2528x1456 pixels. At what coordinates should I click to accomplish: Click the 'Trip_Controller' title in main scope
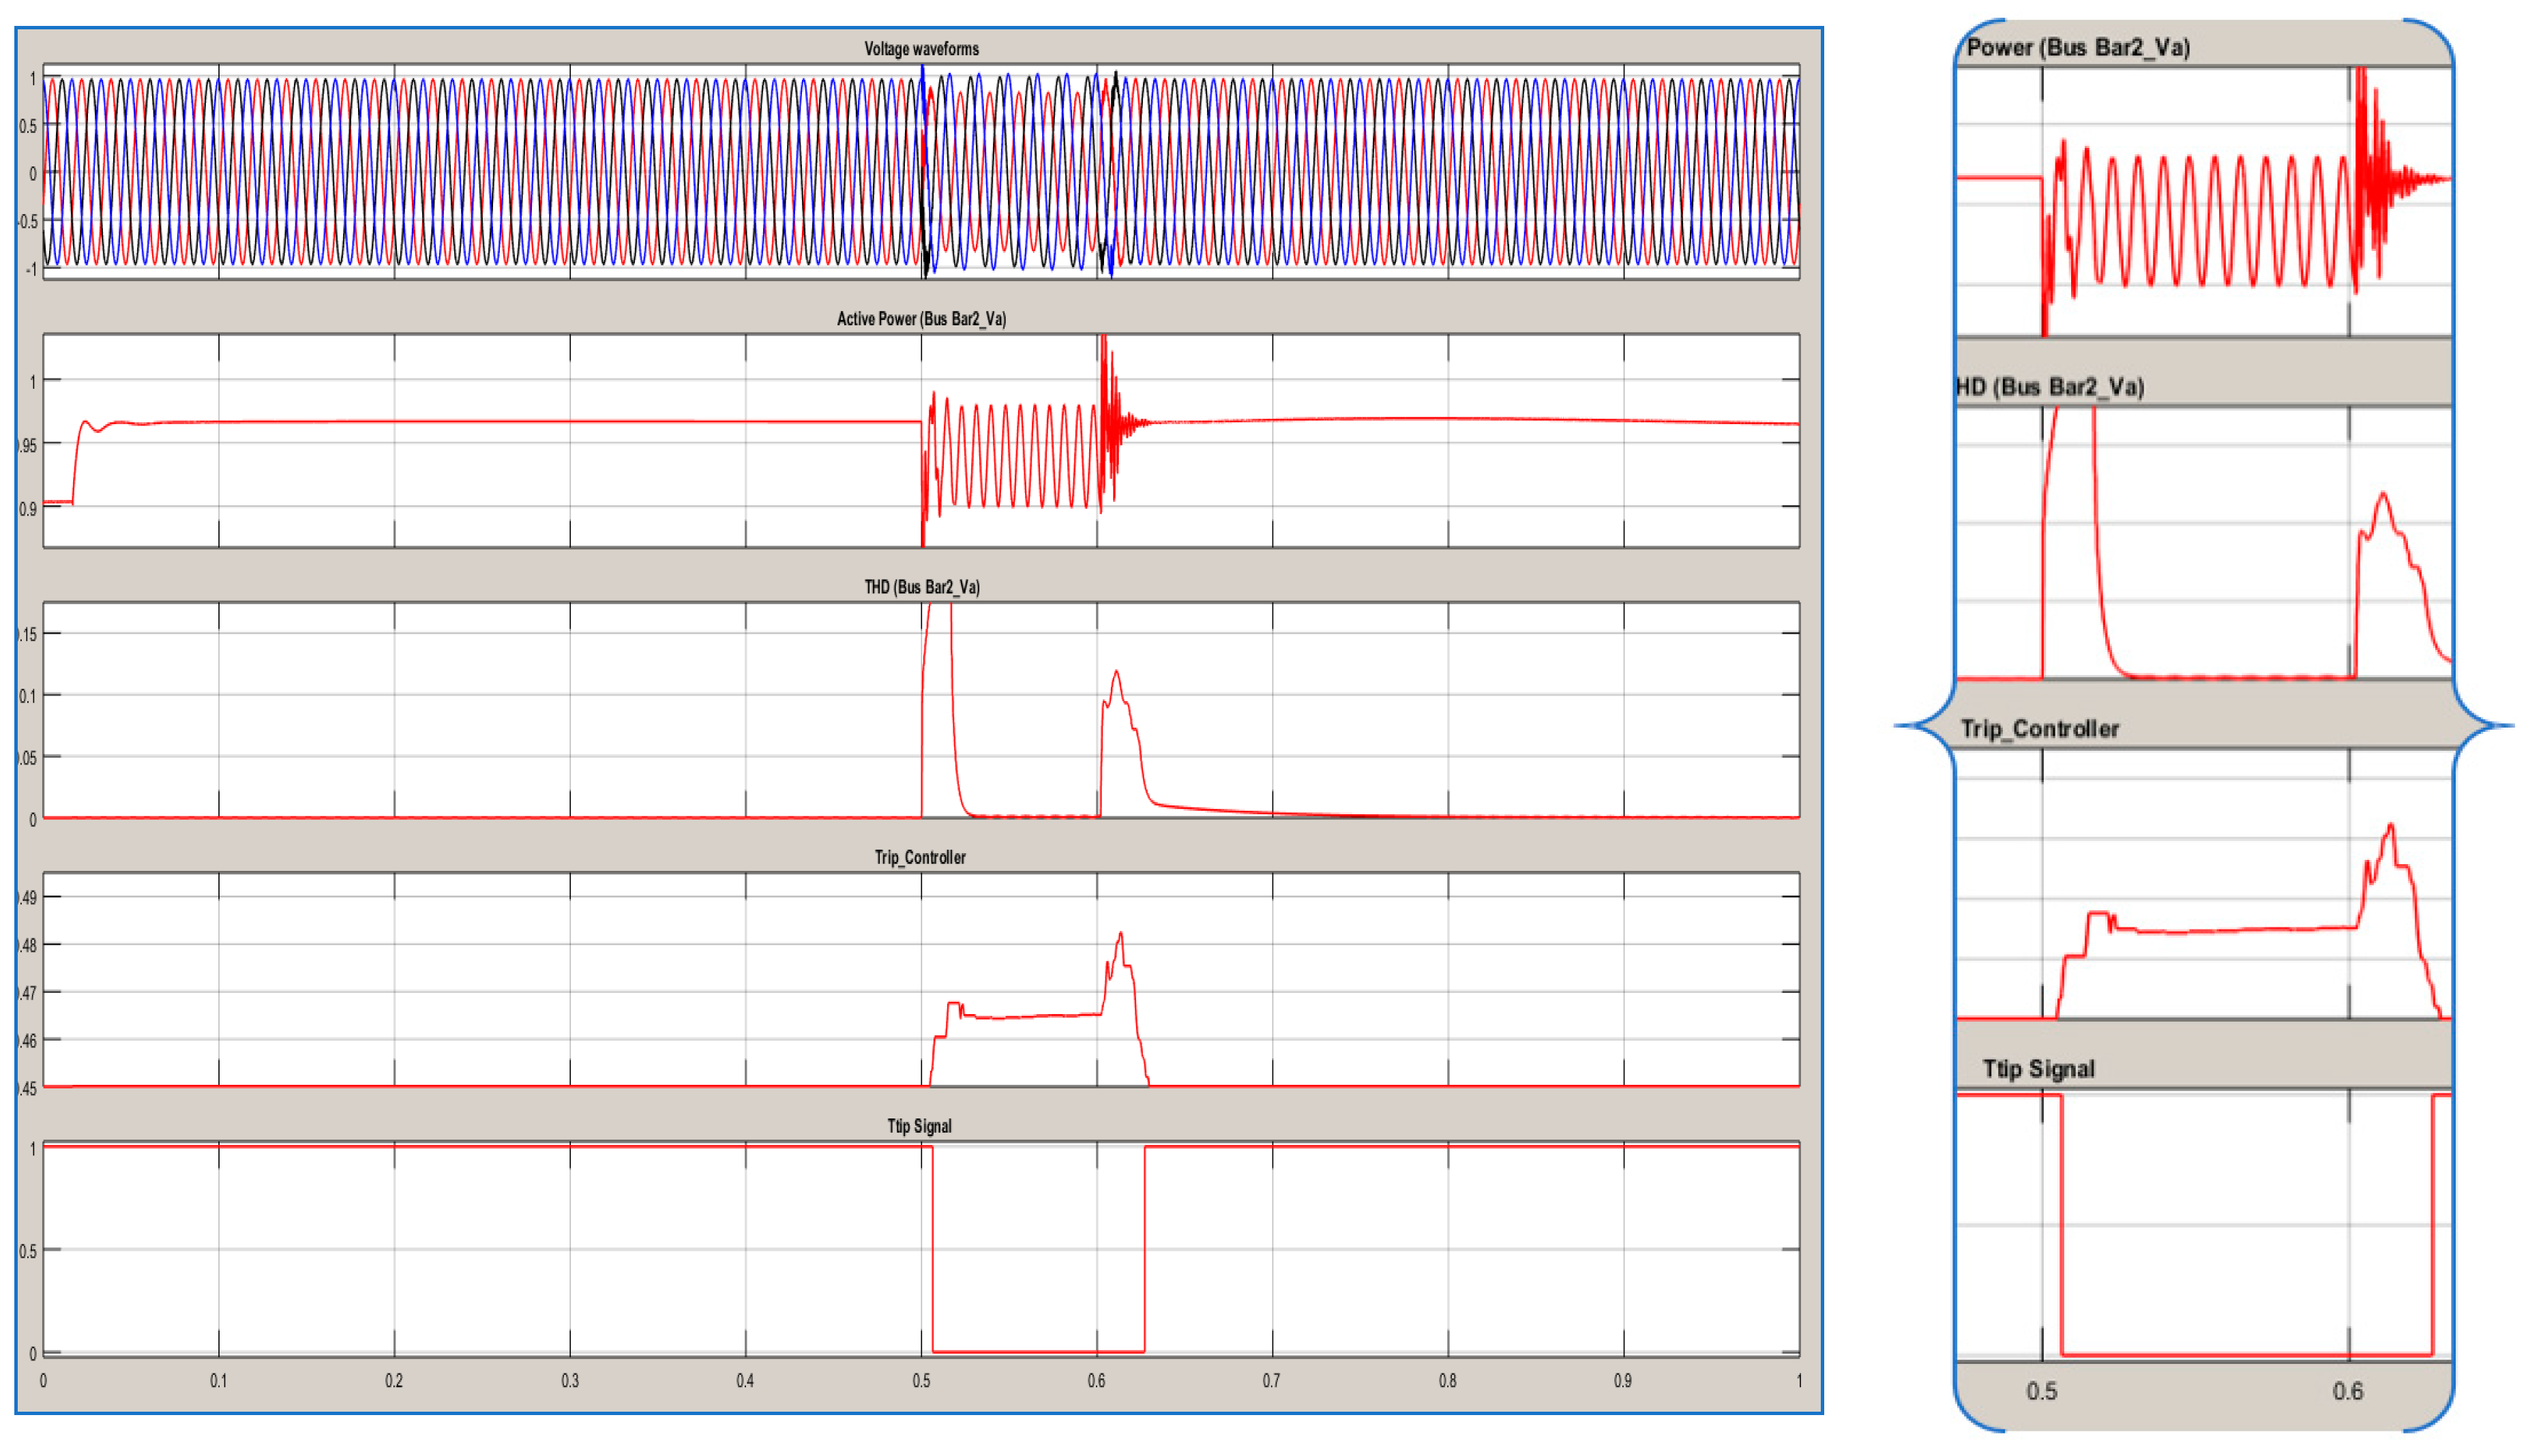pyautogui.click(x=920, y=857)
